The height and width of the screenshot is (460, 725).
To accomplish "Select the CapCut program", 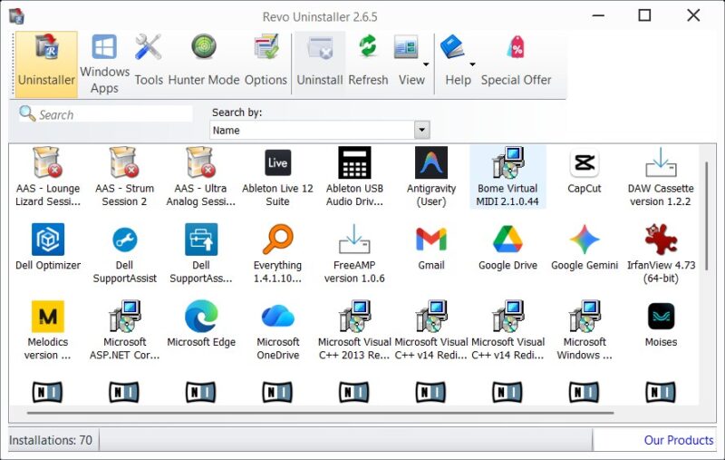I will pos(585,171).
